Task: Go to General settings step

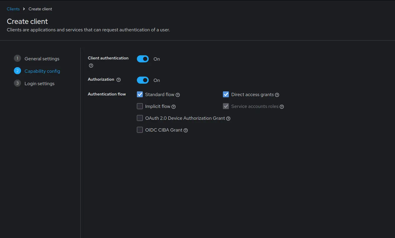Action: [42, 59]
